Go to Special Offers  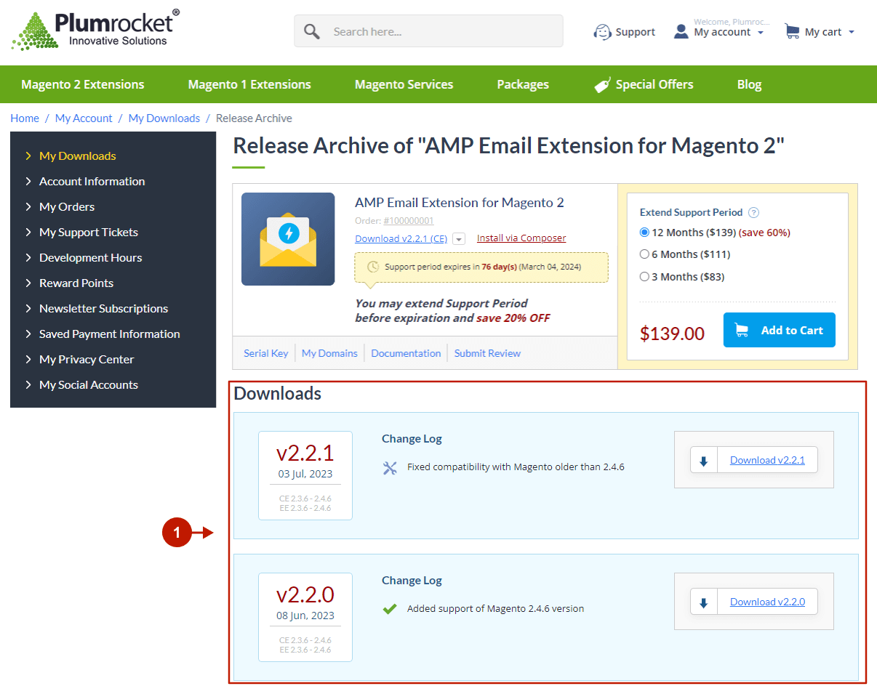pos(654,84)
